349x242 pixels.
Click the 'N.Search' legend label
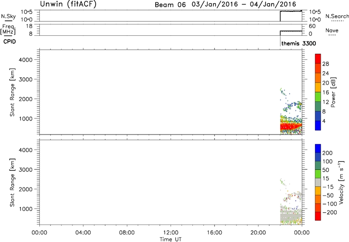(x=337, y=16)
